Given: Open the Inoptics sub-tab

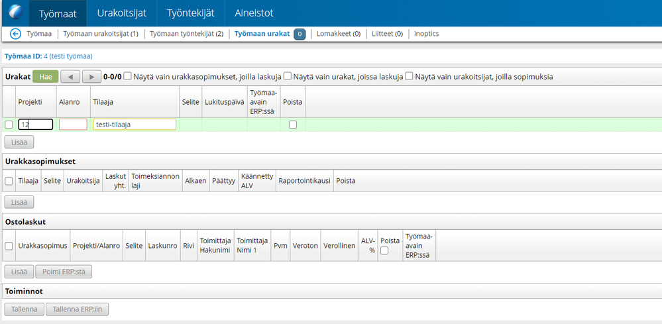Looking at the screenshot, I should [x=426, y=34].
